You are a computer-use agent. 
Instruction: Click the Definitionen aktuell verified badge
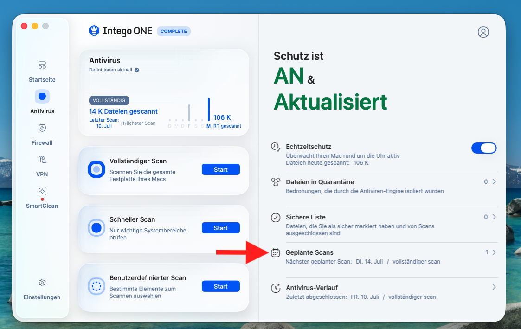point(137,70)
